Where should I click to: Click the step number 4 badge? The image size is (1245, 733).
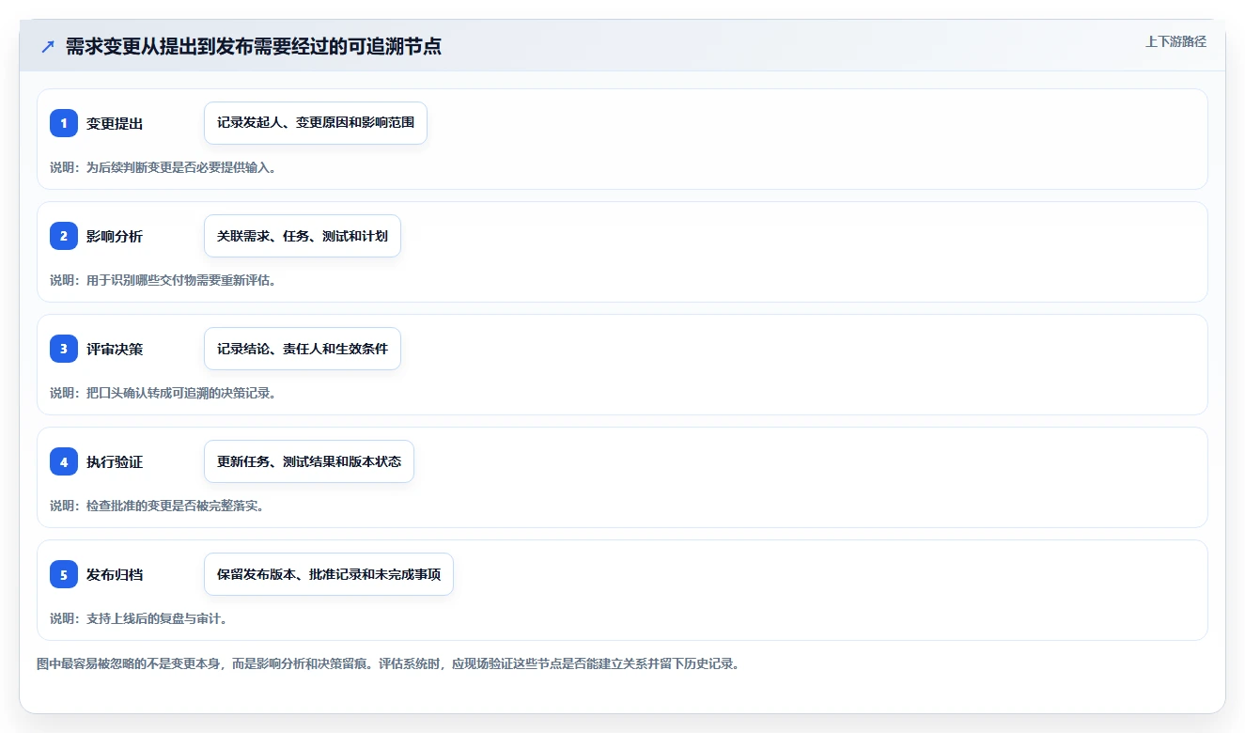[x=64, y=461]
